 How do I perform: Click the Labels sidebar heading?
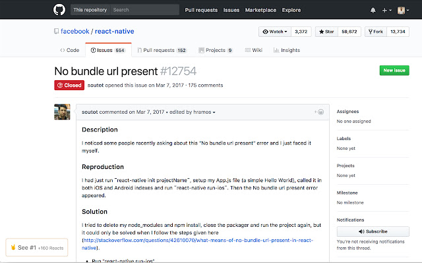tap(344, 139)
